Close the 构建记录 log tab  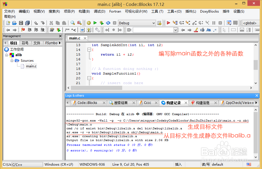(186, 103)
